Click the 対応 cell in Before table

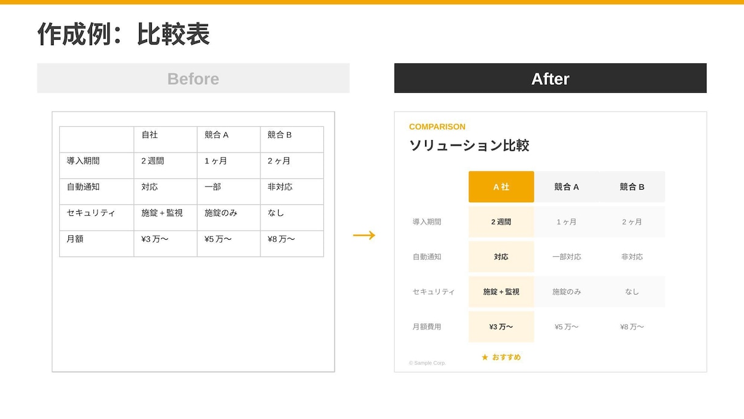click(x=165, y=192)
